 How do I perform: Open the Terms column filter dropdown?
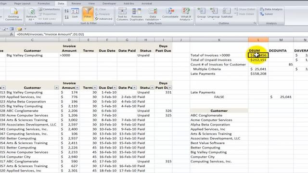click(95, 87)
